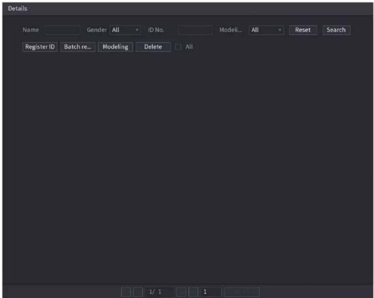Click the Register ID button
The image size is (374, 298).
tap(40, 47)
